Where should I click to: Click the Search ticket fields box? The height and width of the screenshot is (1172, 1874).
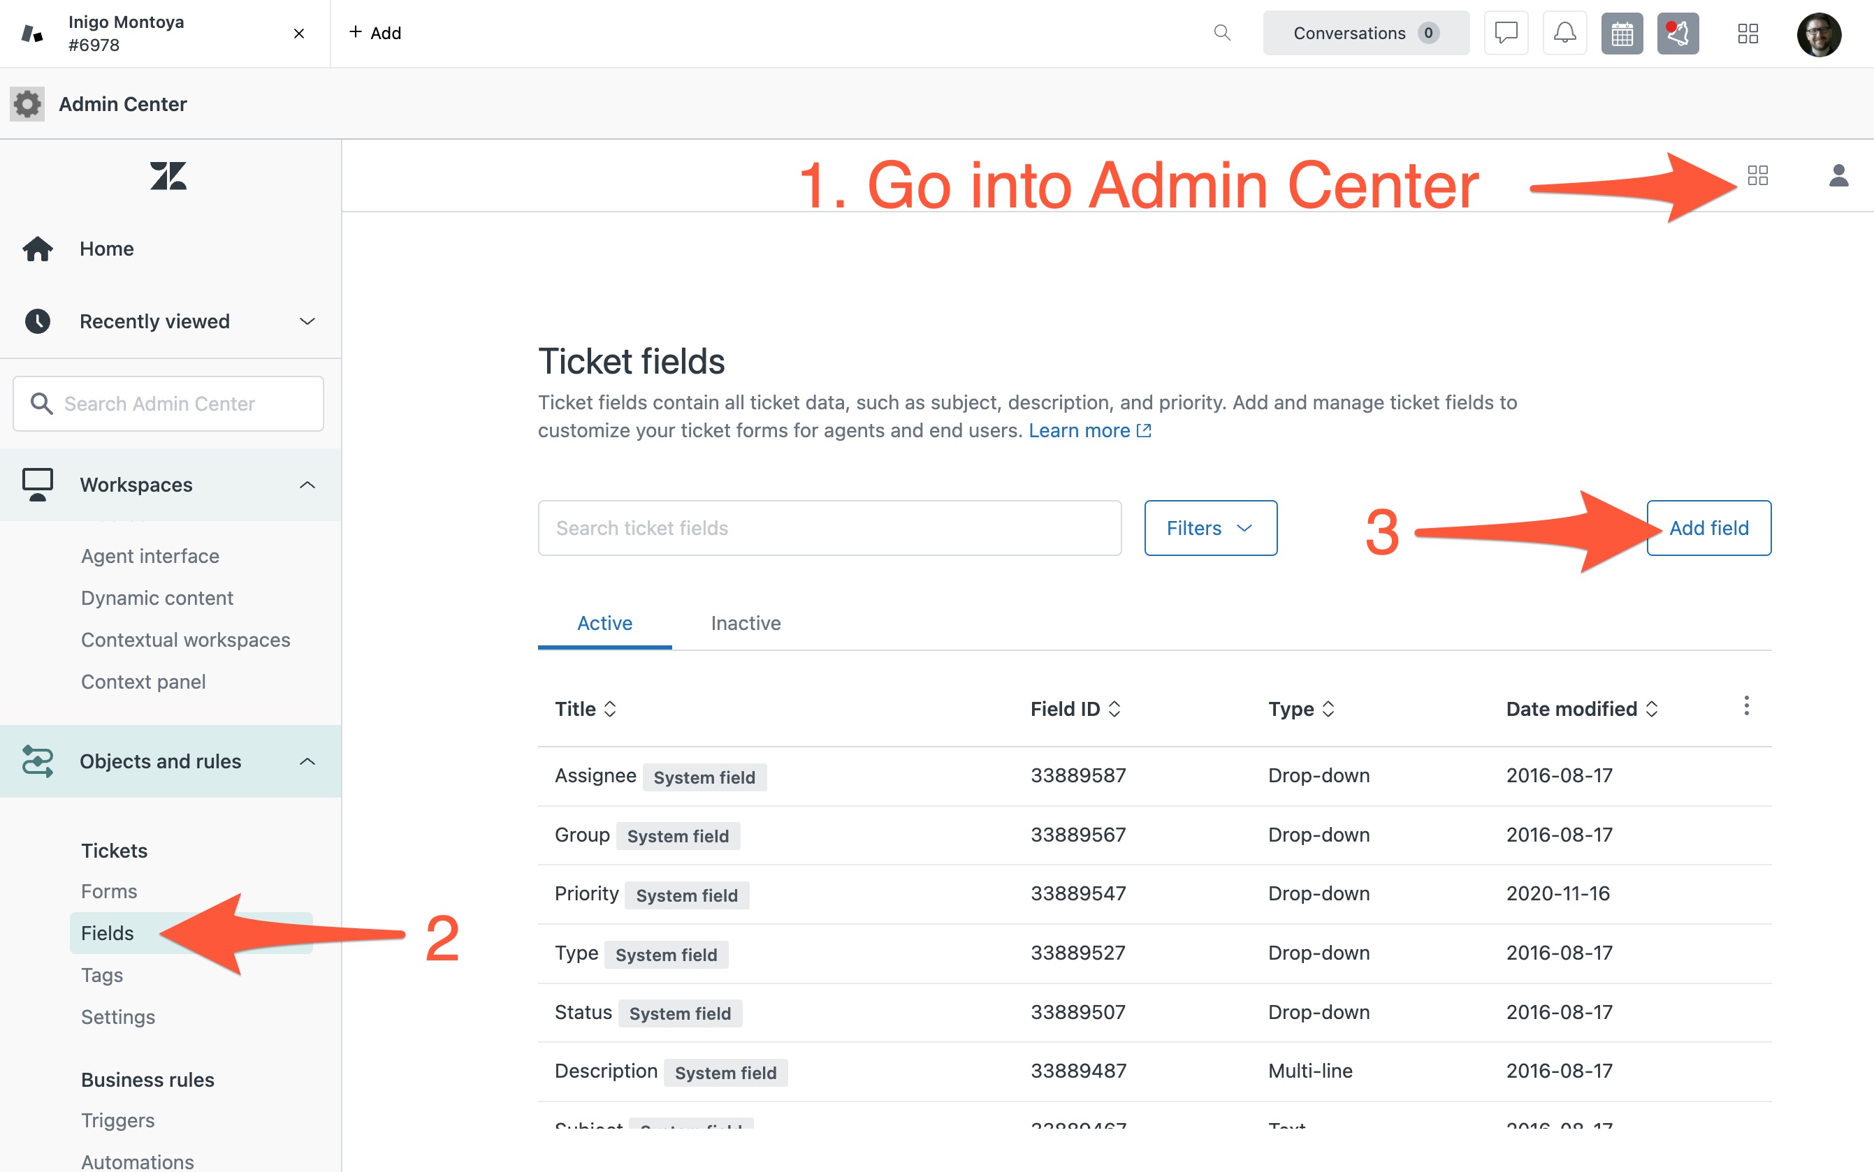coord(829,528)
